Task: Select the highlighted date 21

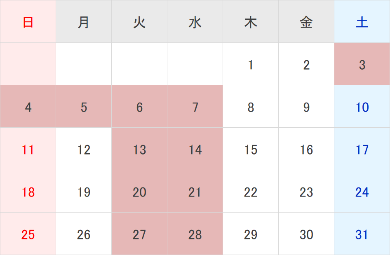Action: (x=195, y=192)
